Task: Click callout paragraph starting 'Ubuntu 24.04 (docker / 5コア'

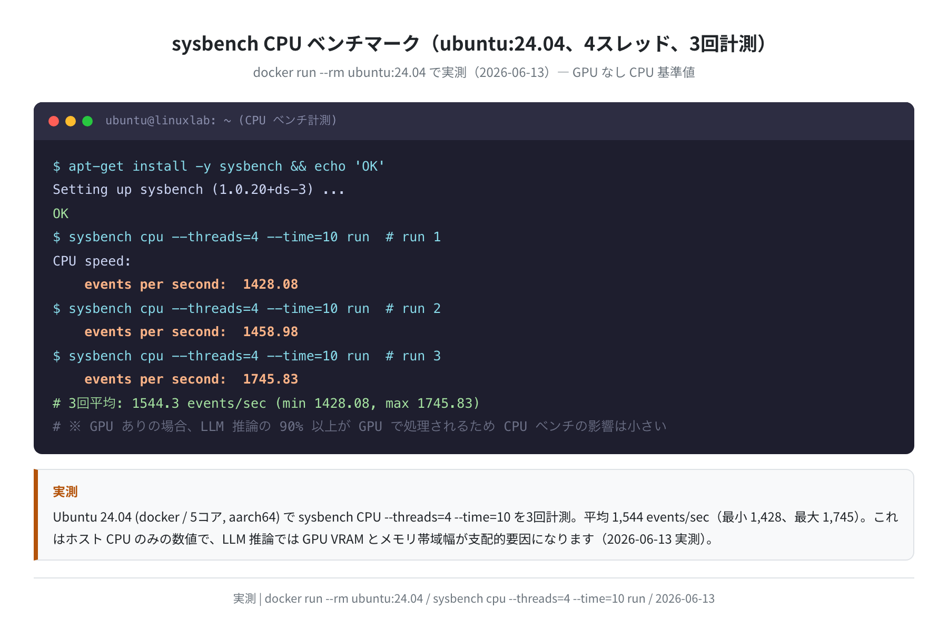Action: click(476, 517)
